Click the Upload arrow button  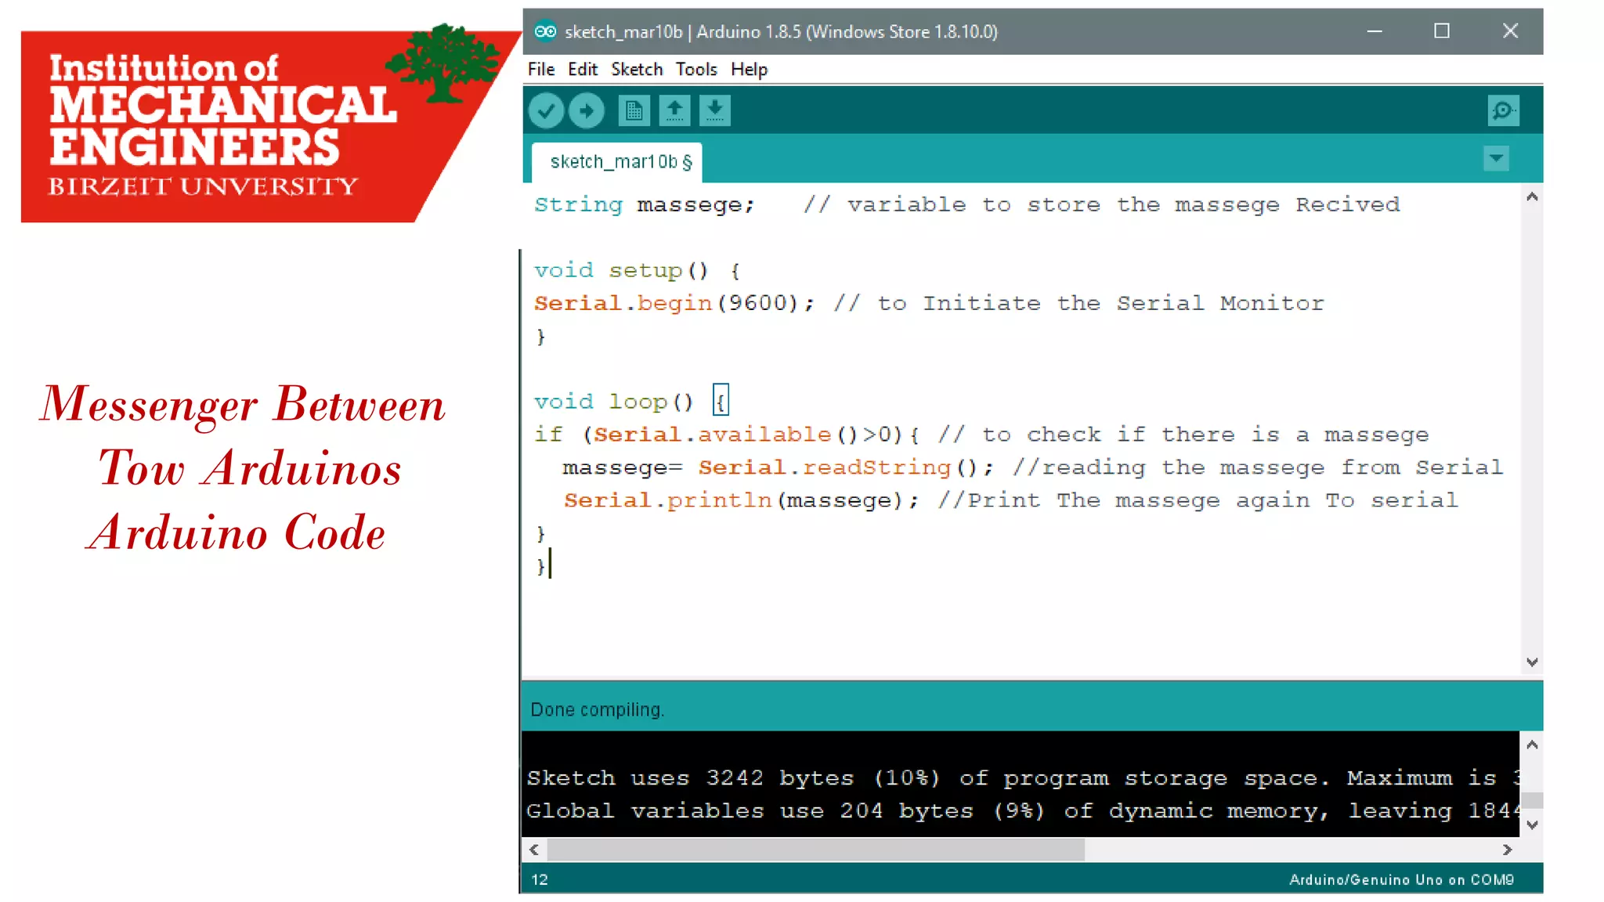coord(586,110)
